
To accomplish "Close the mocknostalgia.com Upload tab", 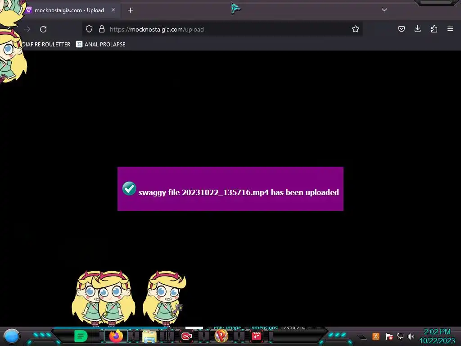I will click(113, 10).
